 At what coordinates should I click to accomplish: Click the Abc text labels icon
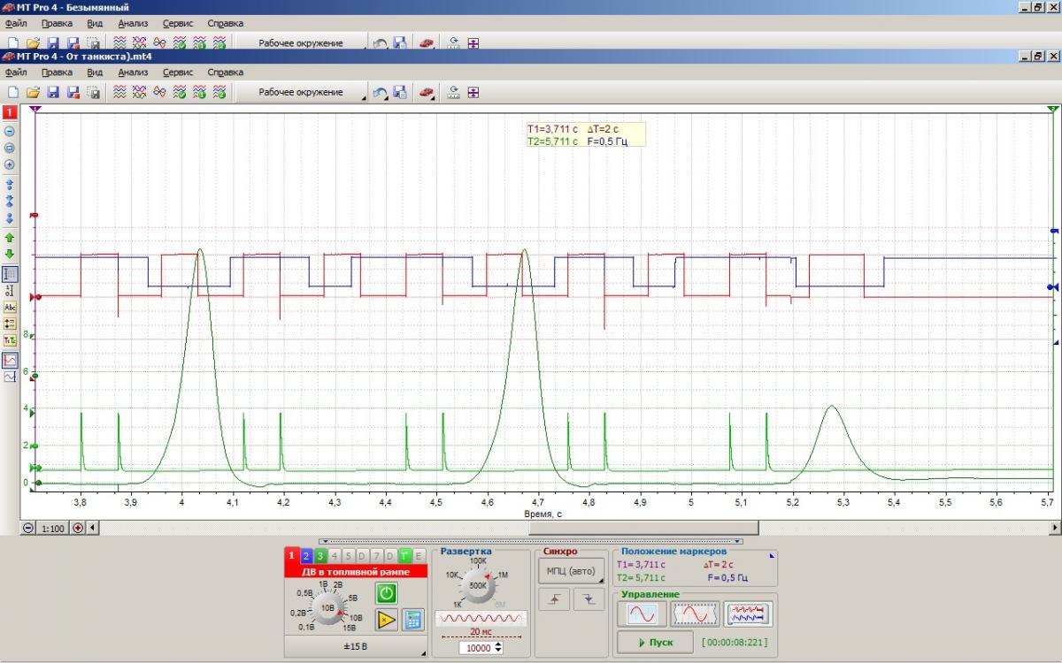10,307
